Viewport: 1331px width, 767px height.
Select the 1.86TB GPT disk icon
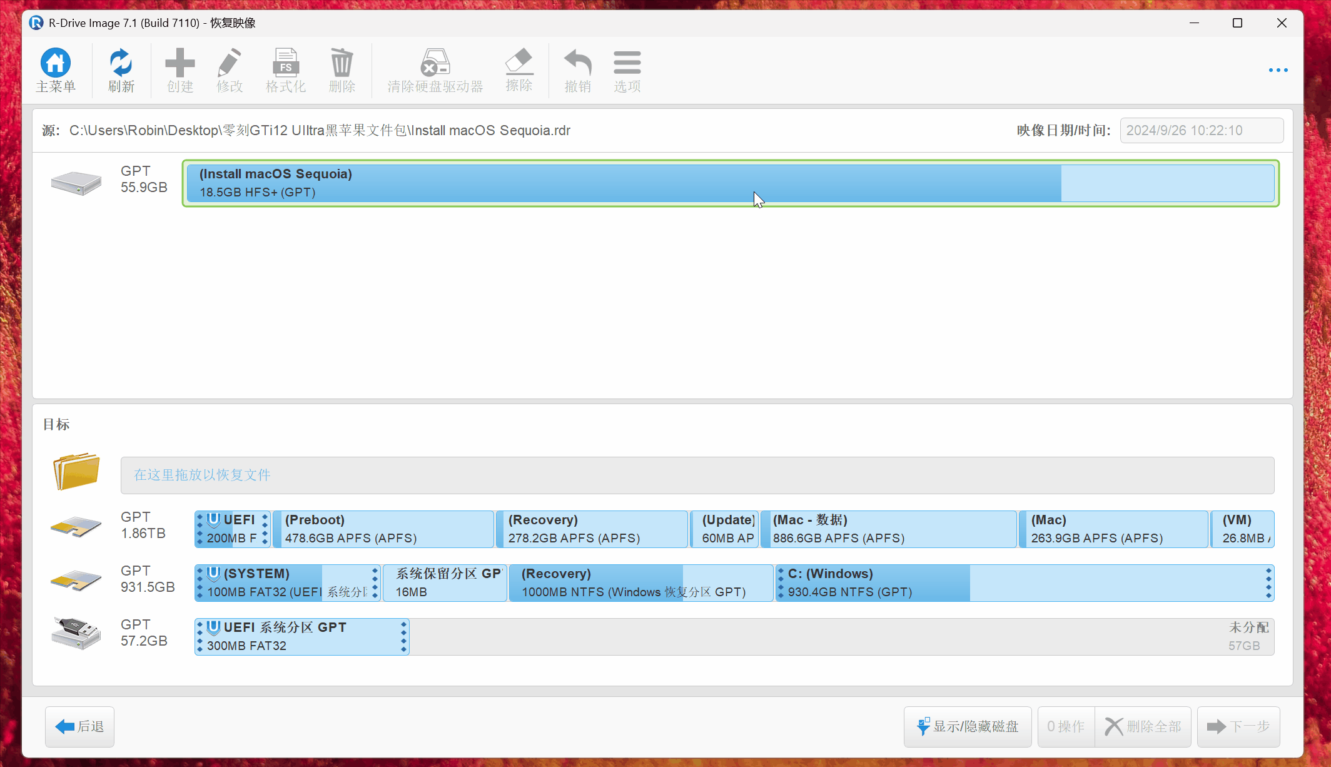pyautogui.click(x=76, y=527)
